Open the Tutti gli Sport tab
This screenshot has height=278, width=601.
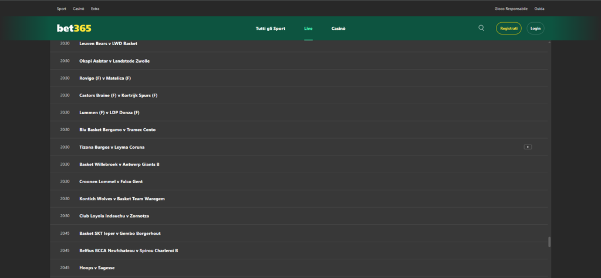click(269, 28)
